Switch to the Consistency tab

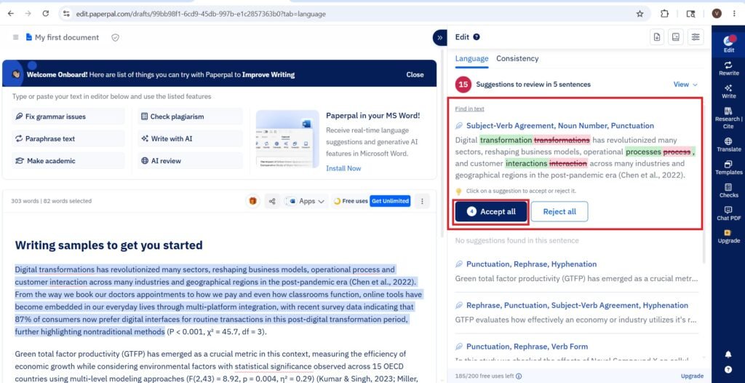click(517, 58)
